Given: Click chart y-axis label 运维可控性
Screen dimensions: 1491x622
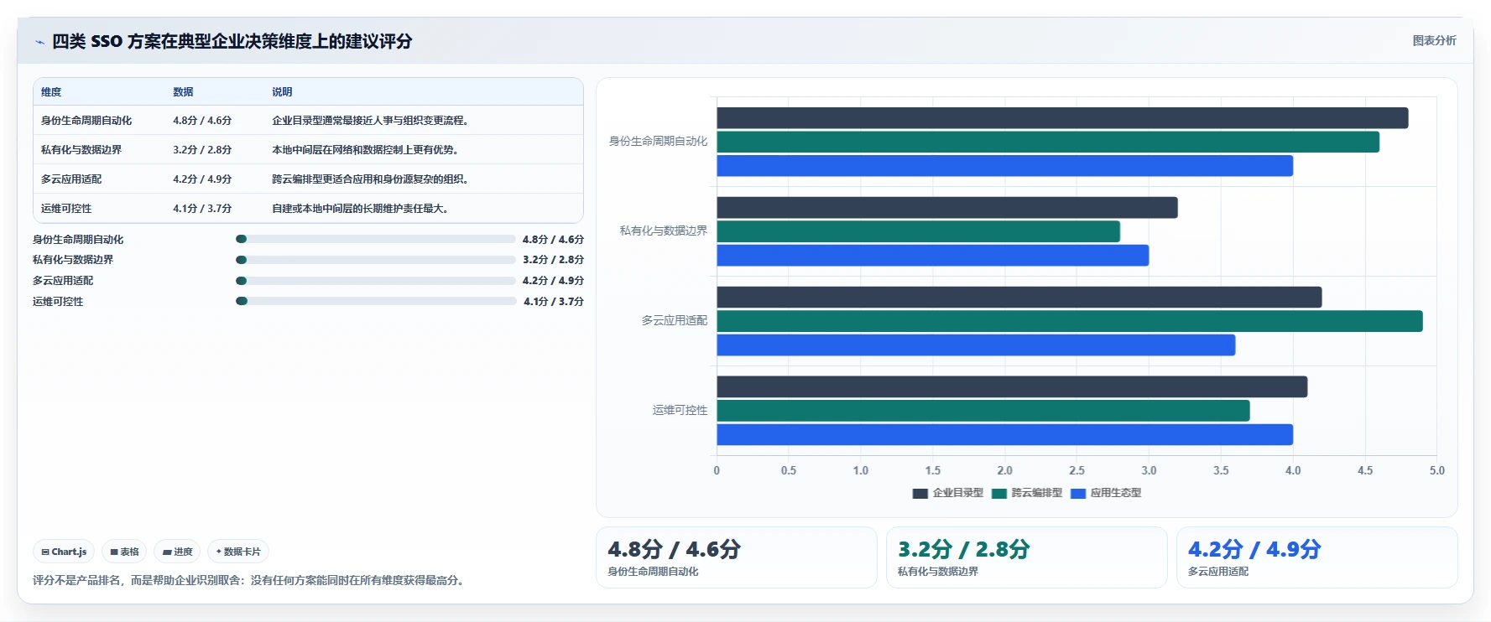Looking at the screenshot, I should tap(680, 410).
